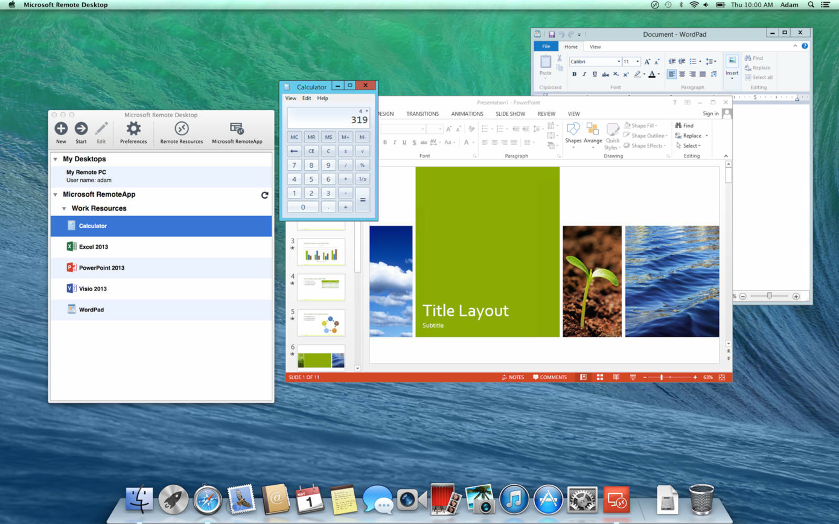Open the Calibri font family dropdown
Image resolution: width=839 pixels, height=524 pixels.
tap(619, 62)
